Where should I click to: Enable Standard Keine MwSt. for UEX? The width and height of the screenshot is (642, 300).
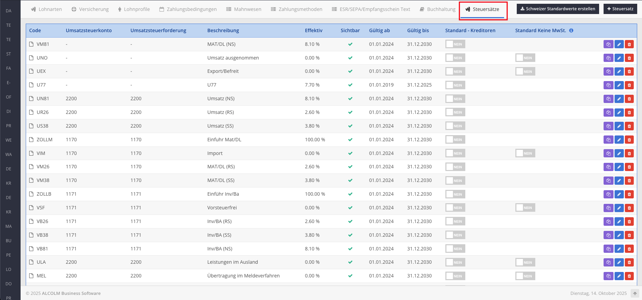pyautogui.click(x=525, y=71)
